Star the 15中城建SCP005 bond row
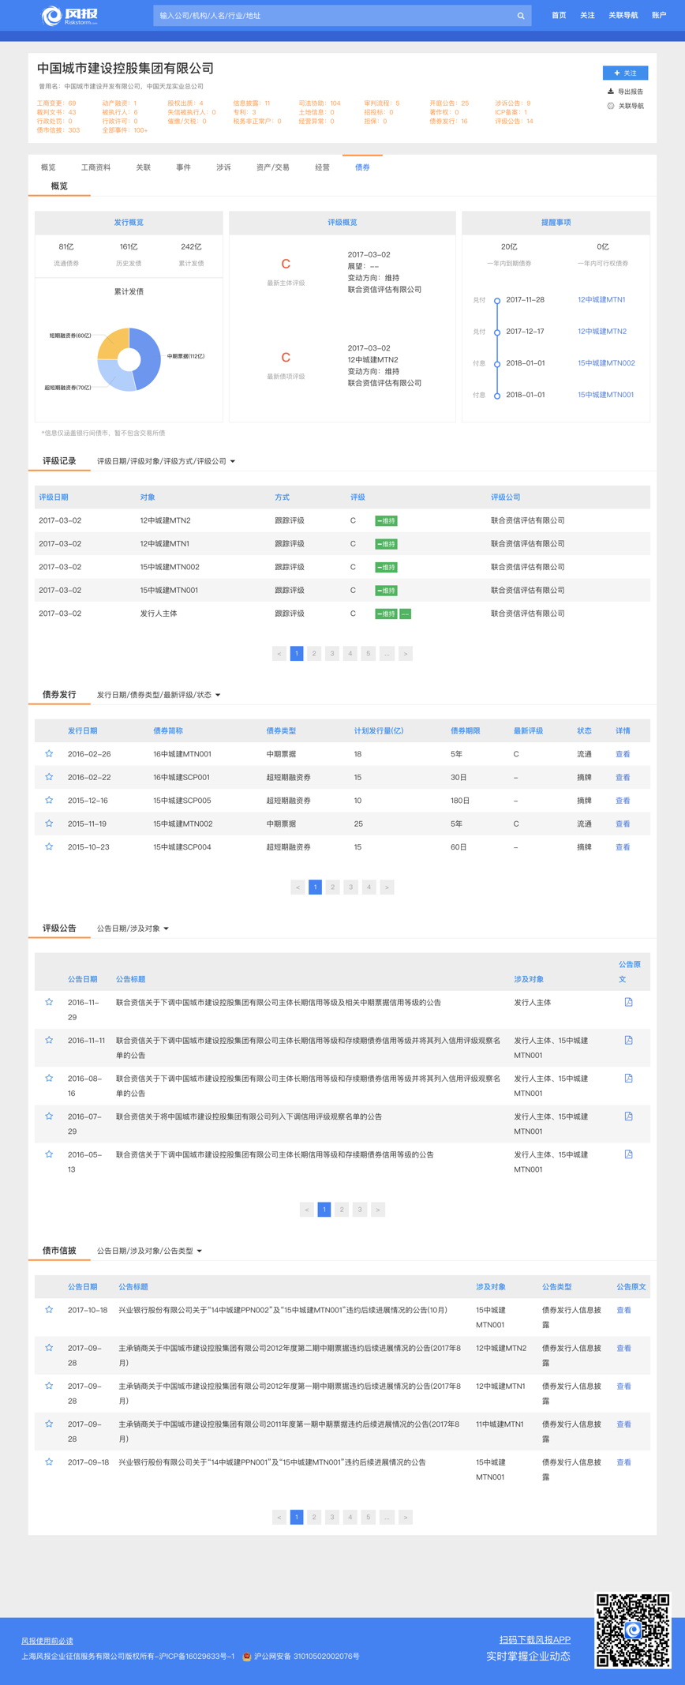This screenshot has width=685, height=1685. pos(49,800)
